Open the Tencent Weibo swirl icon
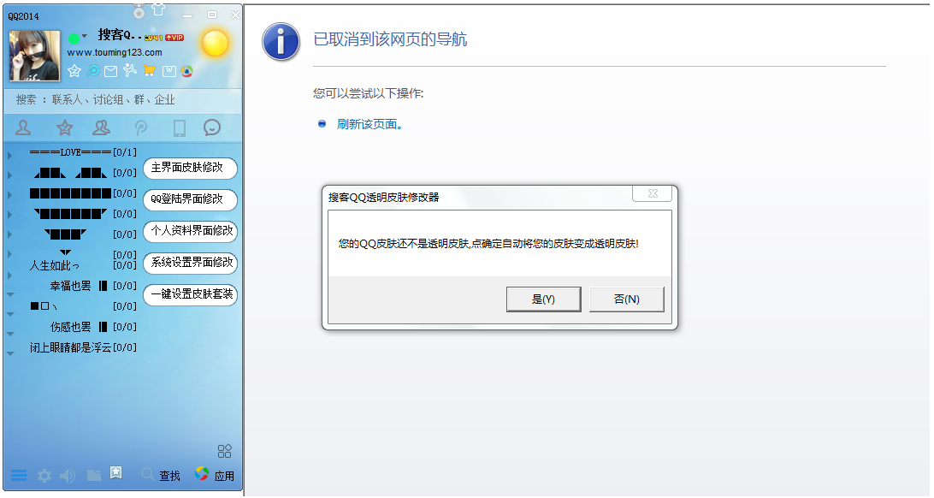Viewport: 934px width, 498px height. click(x=93, y=72)
